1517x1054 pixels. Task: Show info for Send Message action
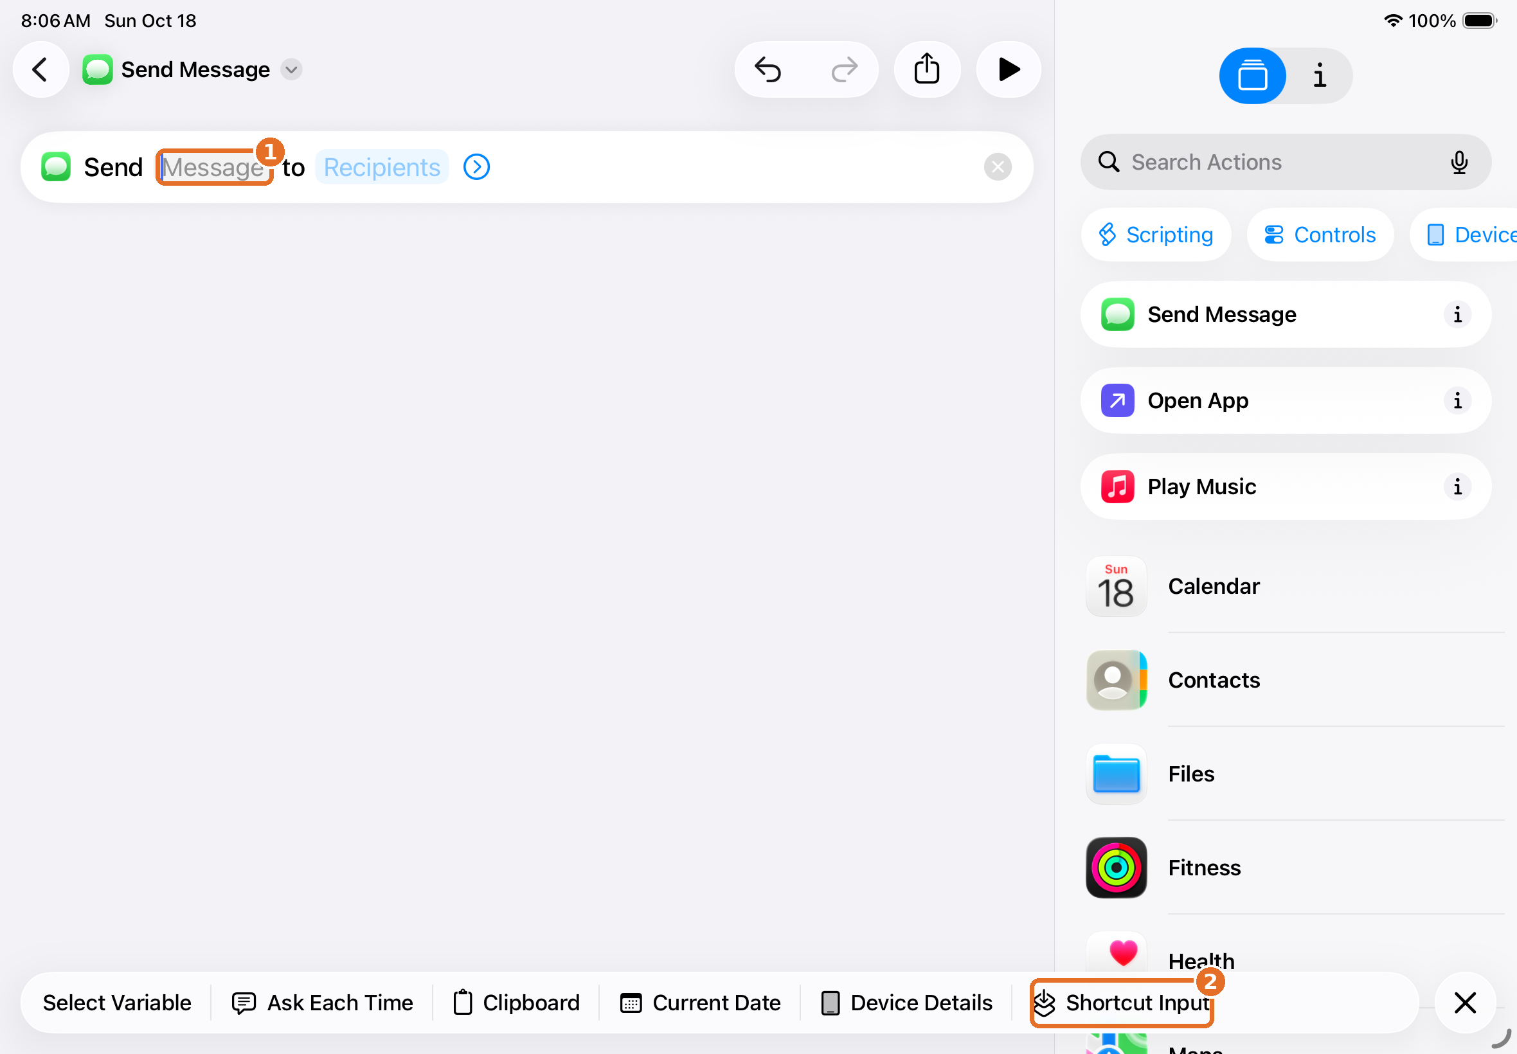pyautogui.click(x=1457, y=314)
